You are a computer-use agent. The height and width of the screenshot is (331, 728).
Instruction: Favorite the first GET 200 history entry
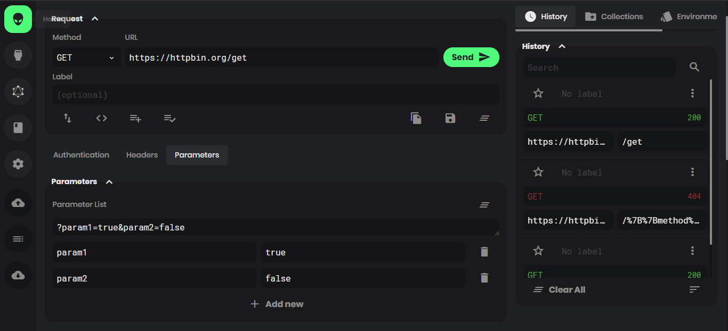point(538,93)
